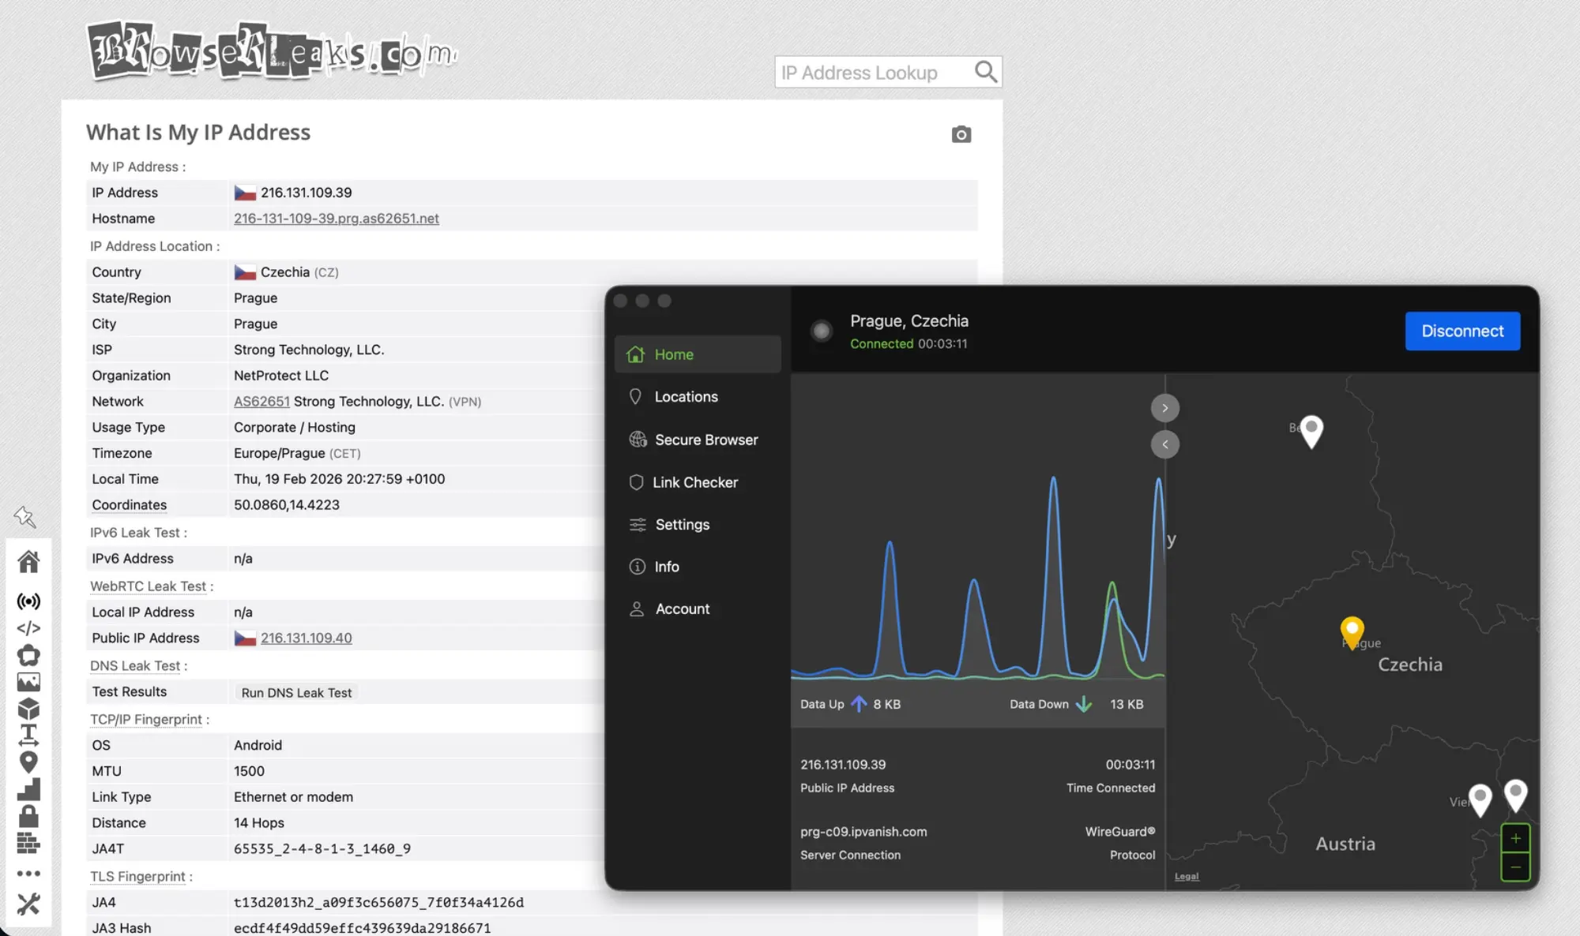Open tools via wrench icon at sidebar bottom
This screenshot has width=1580, height=936.
29,903
